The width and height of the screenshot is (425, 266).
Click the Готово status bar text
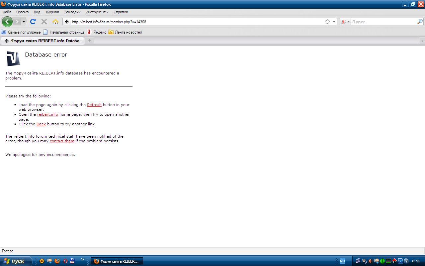8,251
